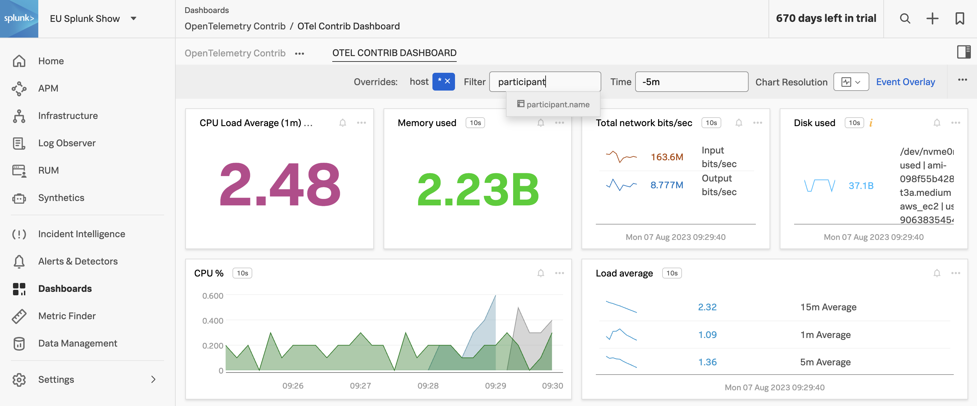
Task: Toggle the right sidebar panel icon
Action: (963, 52)
